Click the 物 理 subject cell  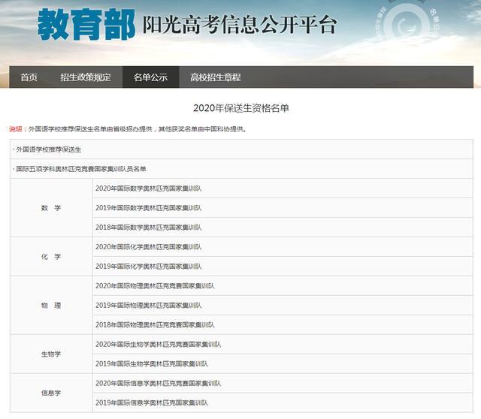[x=51, y=306]
